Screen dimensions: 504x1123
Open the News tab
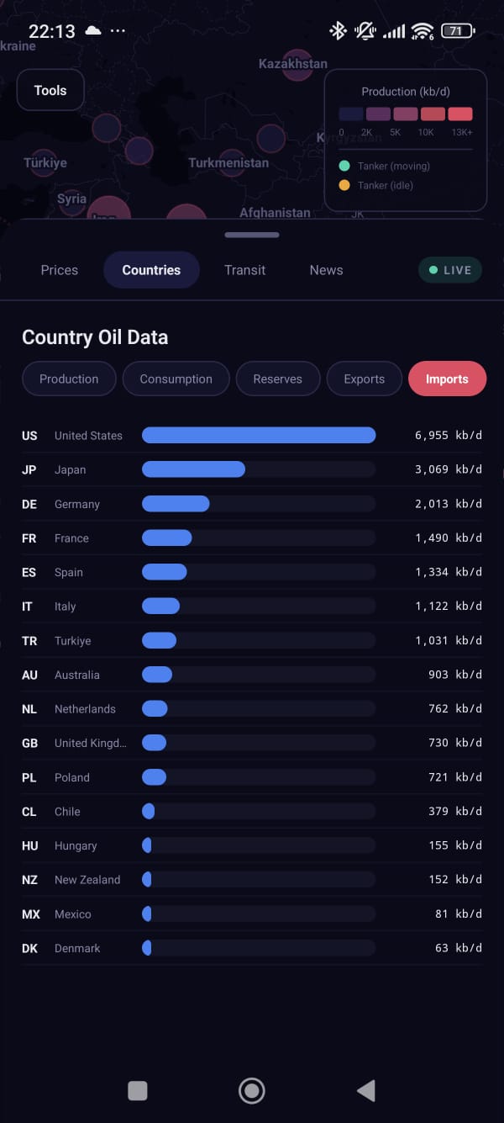(x=326, y=269)
